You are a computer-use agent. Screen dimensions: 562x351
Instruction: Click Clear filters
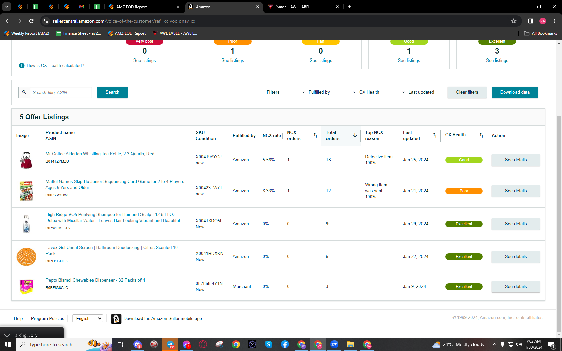(x=467, y=92)
